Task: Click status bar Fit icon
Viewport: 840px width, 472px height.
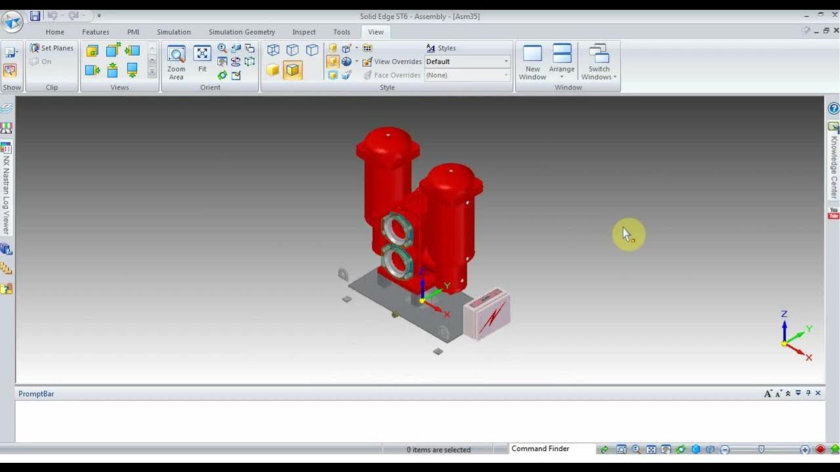Action: tap(651, 450)
